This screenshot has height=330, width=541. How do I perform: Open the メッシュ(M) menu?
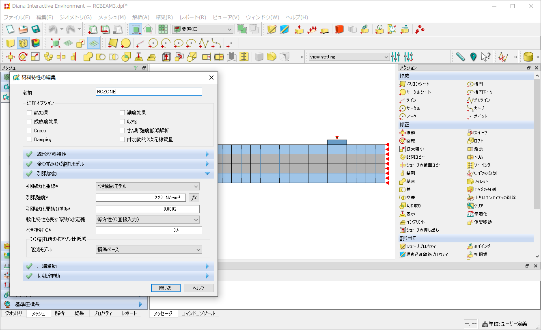[112, 17]
